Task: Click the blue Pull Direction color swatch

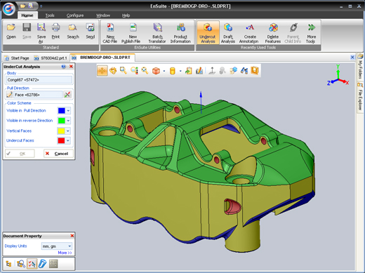Action: pos(62,111)
